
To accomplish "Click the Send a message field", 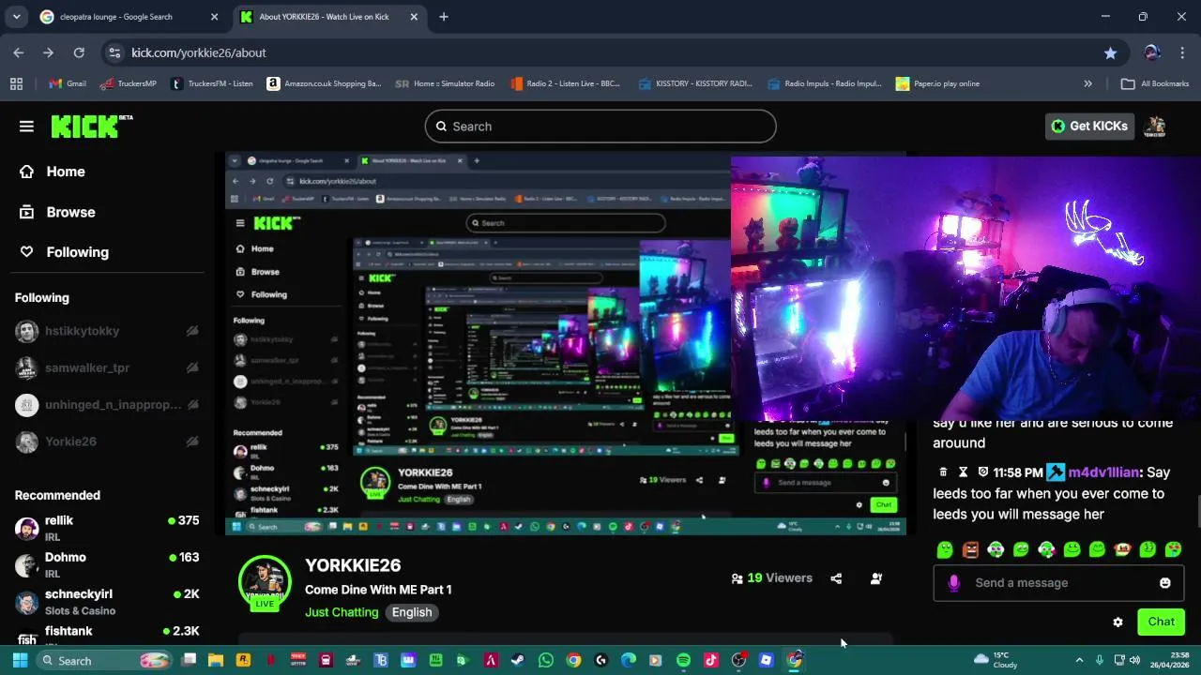I will tap(1058, 583).
